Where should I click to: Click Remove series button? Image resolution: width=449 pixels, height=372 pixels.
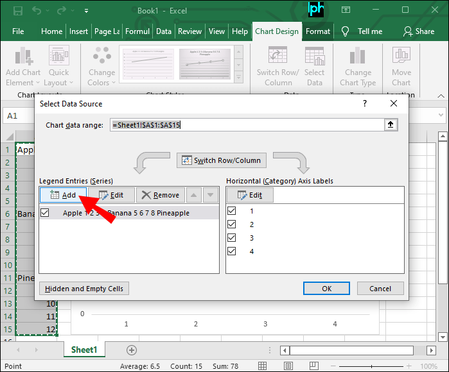[161, 195]
